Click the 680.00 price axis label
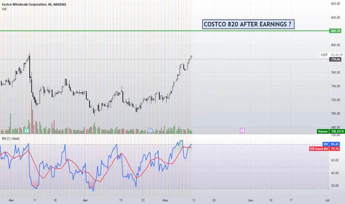The width and height of the screenshot is (345, 204). (x=335, y=127)
